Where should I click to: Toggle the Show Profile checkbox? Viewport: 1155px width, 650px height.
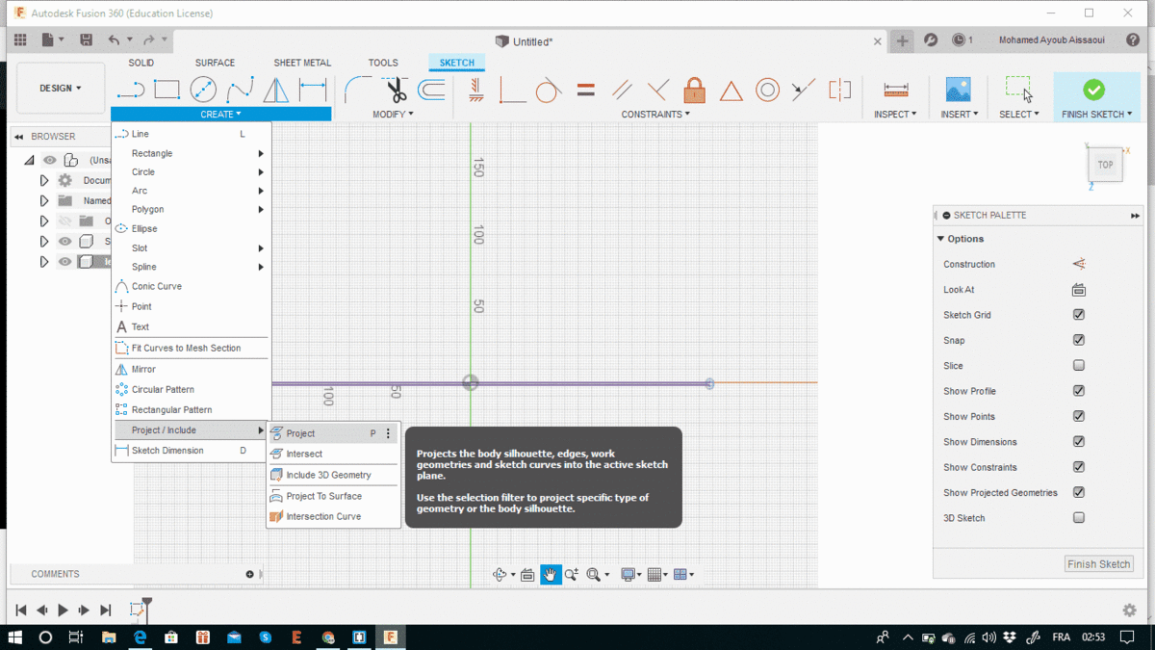(1079, 391)
